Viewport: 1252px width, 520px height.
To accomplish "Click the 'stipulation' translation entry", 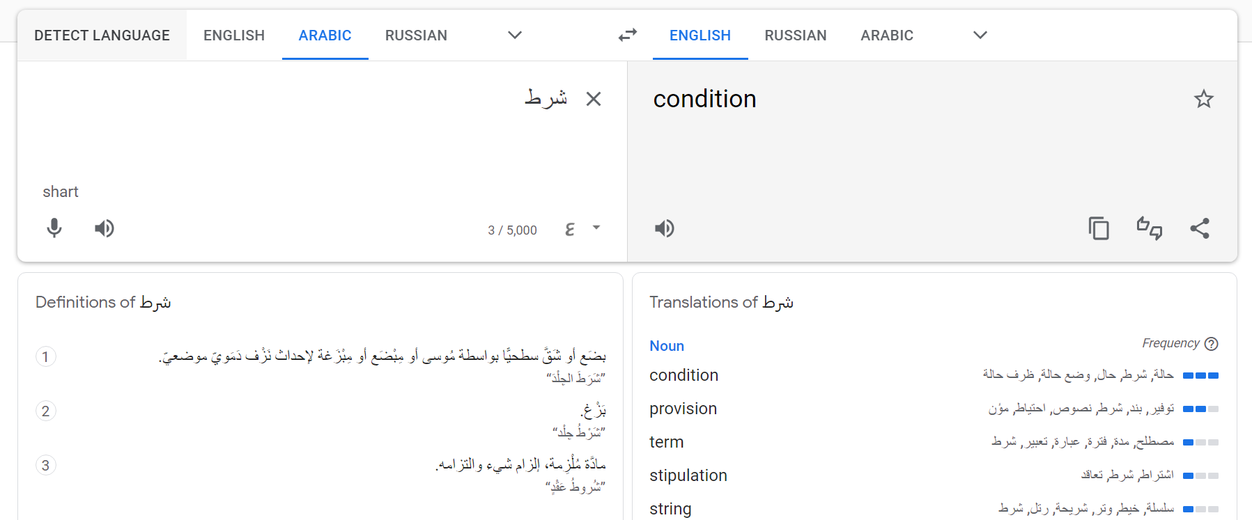I will [x=688, y=475].
